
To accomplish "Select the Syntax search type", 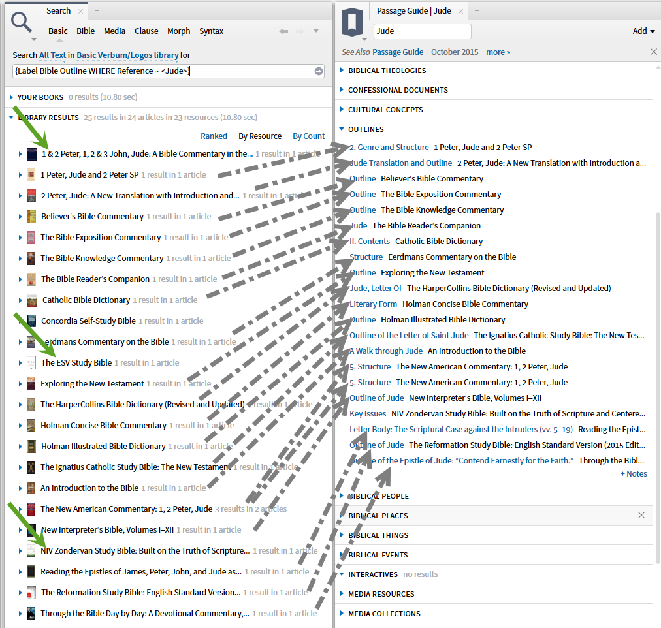I will pyautogui.click(x=210, y=31).
